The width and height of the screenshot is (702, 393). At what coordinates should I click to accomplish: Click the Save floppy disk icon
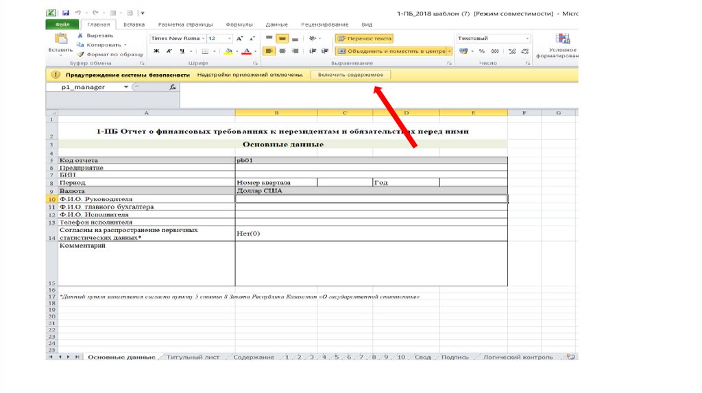[66, 13]
